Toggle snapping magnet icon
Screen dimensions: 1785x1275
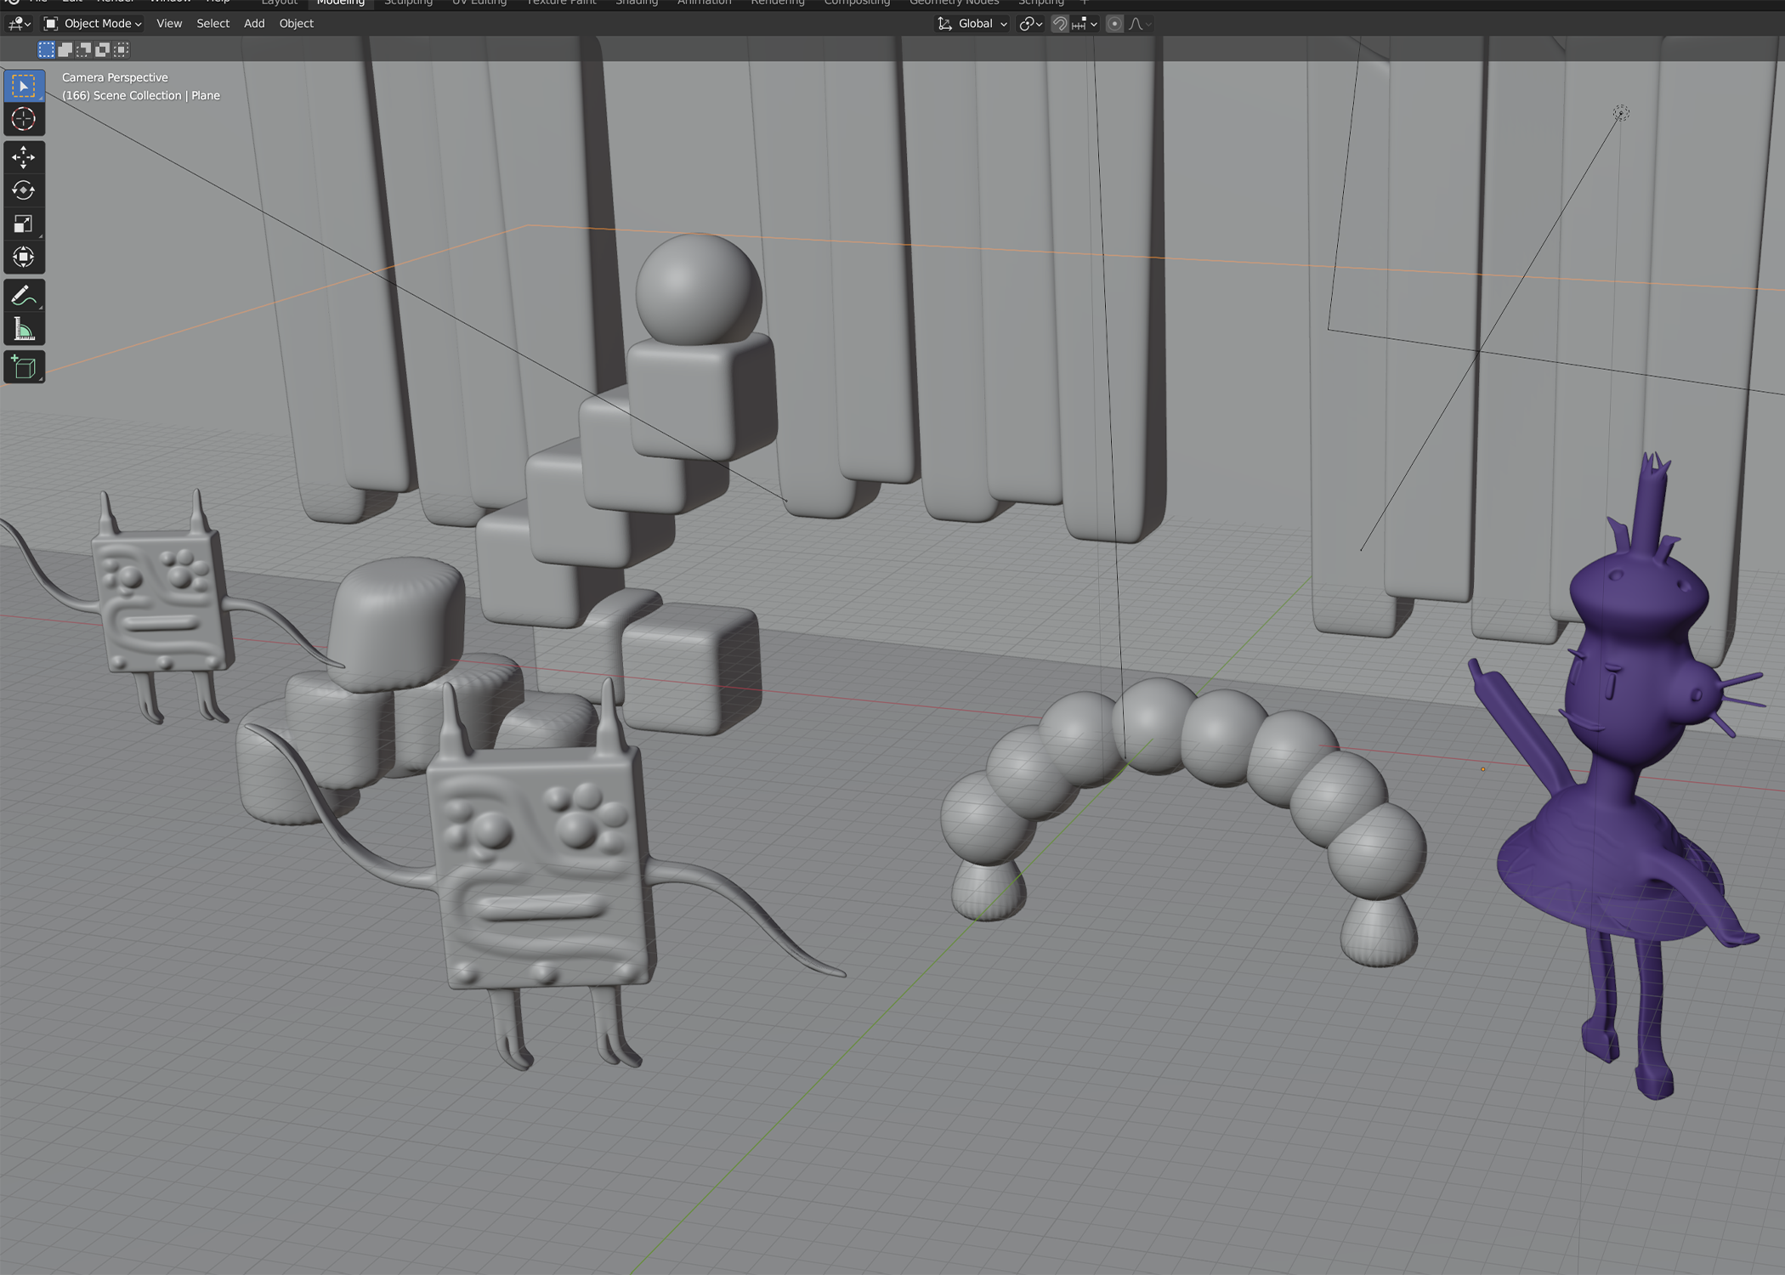pyautogui.click(x=1059, y=24)
